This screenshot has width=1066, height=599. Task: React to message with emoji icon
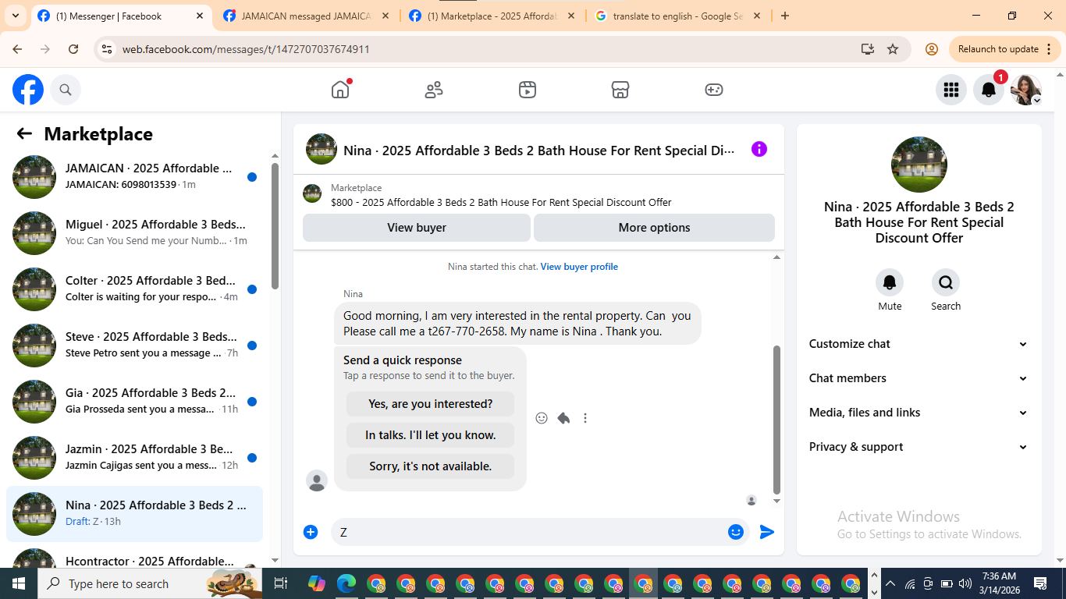pos(542,418)
